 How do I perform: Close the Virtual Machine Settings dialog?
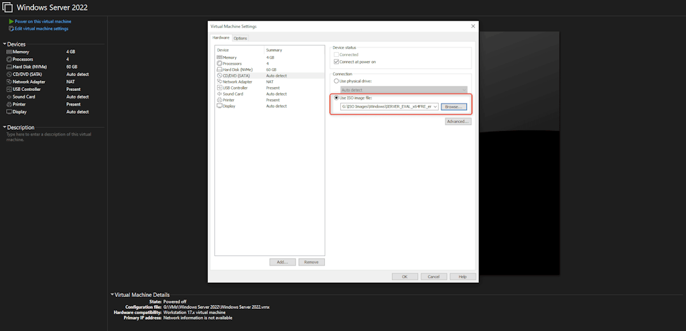coord(473,26)
